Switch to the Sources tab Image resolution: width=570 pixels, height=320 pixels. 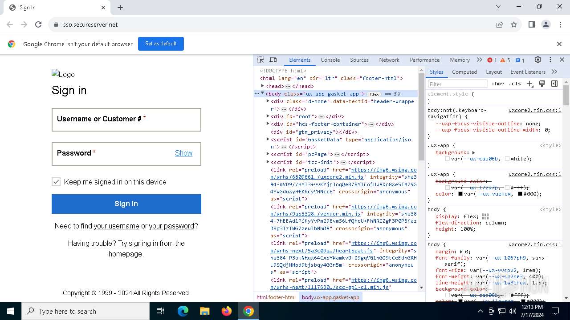359,60
